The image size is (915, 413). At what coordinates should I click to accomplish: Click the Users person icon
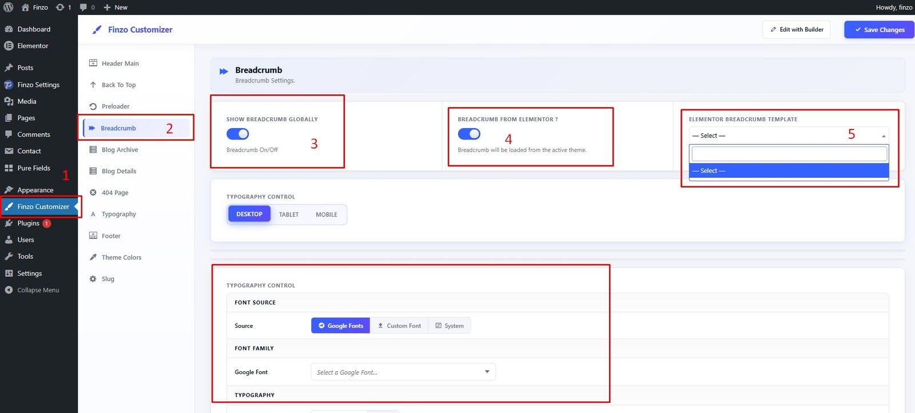9,240
